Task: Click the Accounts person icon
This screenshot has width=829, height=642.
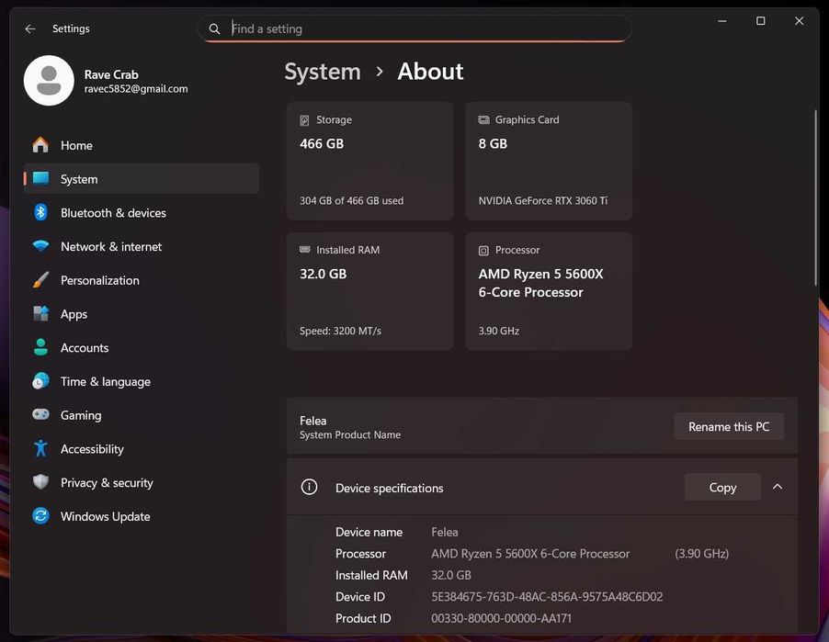Action: pyautogui.click(x=40, y=347)
